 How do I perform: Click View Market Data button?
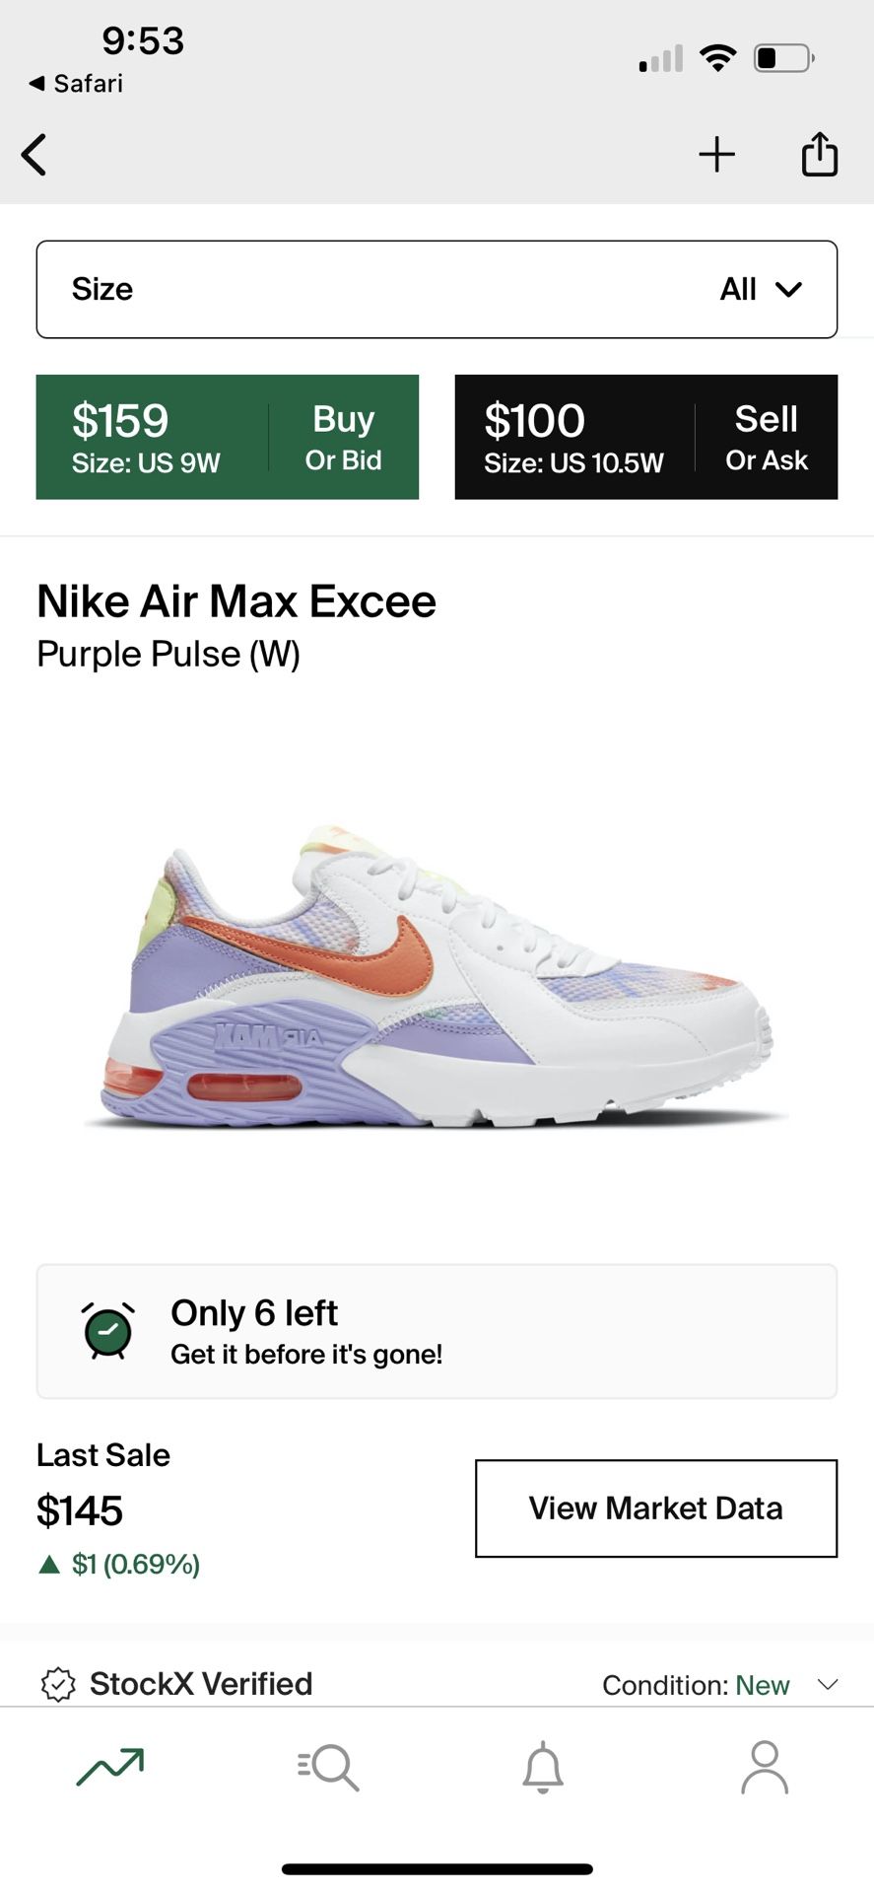pyautogui.click(x=656, y=1508)
